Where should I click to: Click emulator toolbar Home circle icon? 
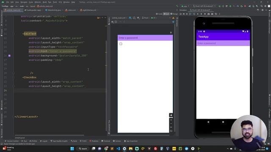pos(201,14)
